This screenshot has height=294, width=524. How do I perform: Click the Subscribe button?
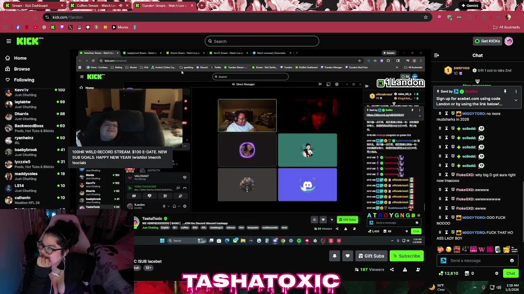click(x=407, y=256)
